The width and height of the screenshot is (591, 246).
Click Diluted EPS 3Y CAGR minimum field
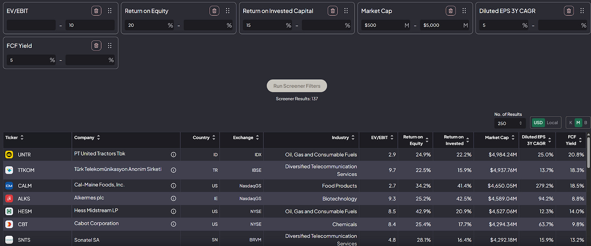(x=504, y=25)
